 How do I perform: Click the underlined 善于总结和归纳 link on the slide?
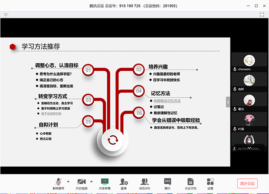51,113
